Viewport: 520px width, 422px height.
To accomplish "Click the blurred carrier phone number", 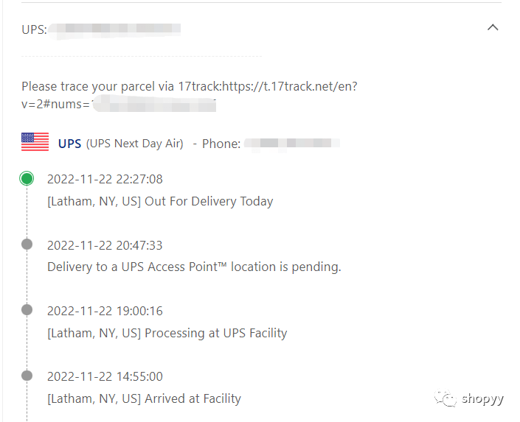I will 292,144.
